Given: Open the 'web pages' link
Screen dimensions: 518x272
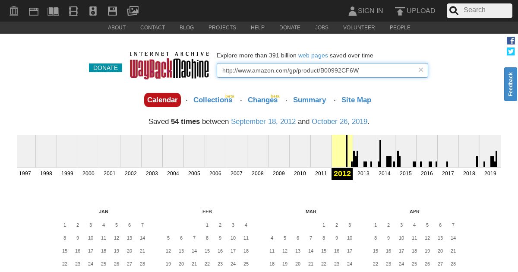Looking at the screenshot, I should tap(313, 55).
